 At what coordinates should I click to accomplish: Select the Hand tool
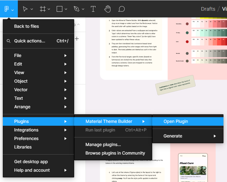pyautogui.click(x=107, y=9)
